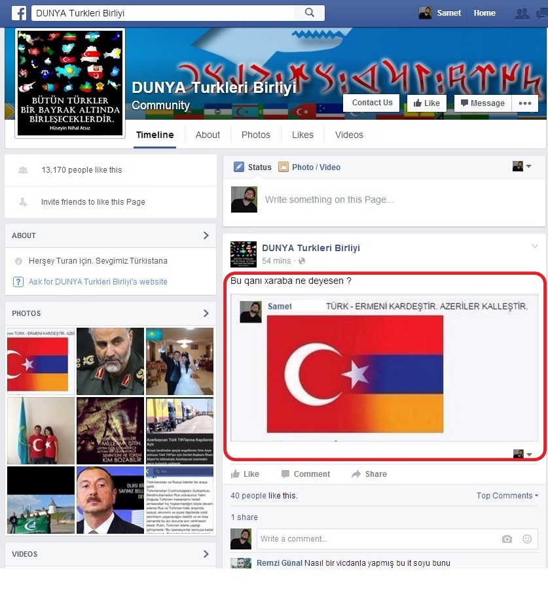
Task: Click the 13,170 people like this text
Action: point(82,170)
